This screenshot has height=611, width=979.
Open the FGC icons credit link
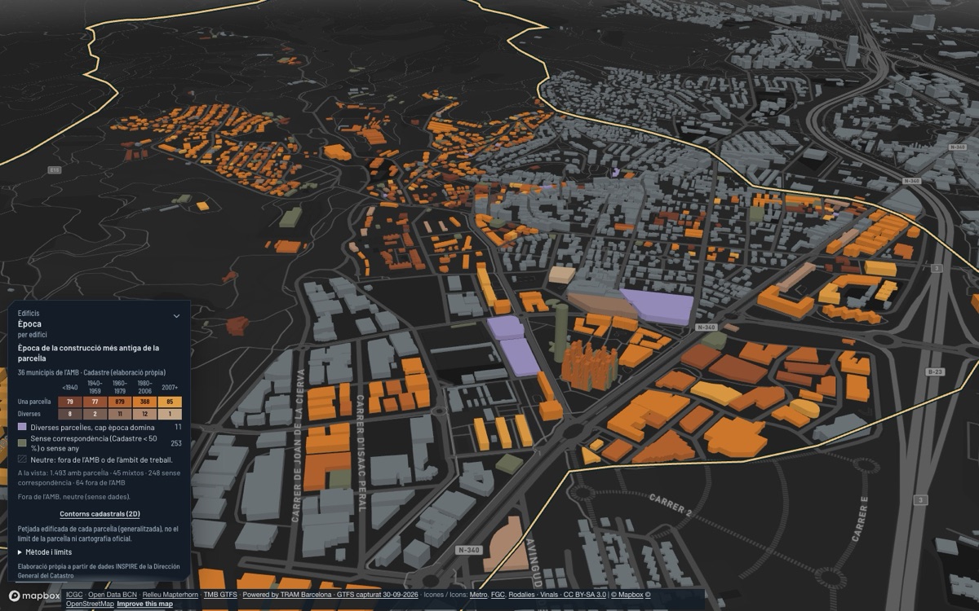[x=498, y=595]
